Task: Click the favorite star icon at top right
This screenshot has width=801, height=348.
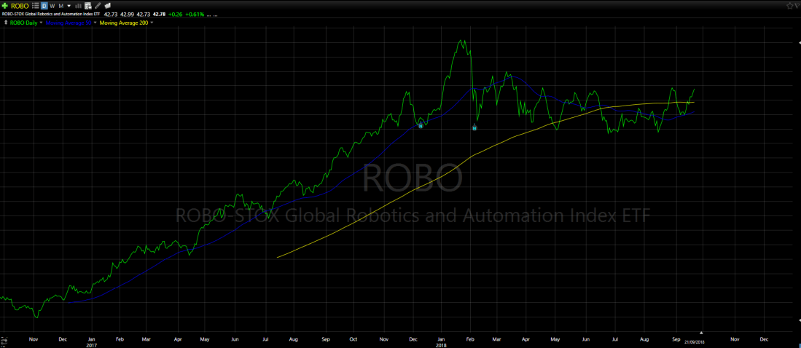Action: coord(790,6)
